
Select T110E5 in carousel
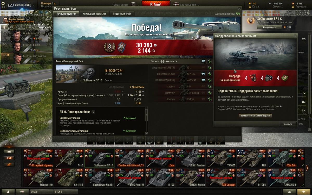221,158
